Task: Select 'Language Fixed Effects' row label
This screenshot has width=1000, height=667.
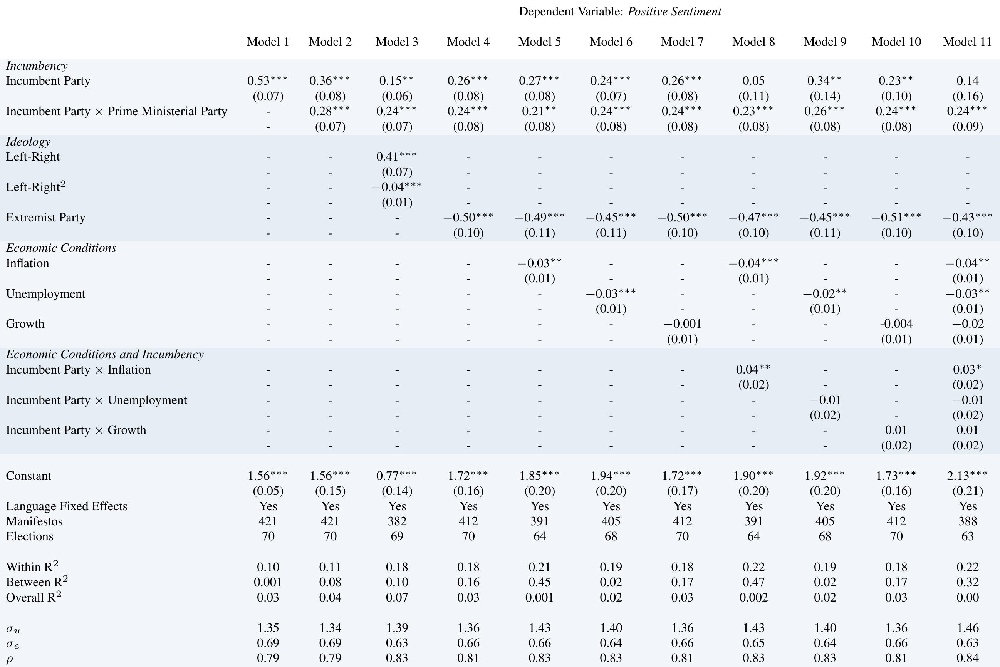Action: click(x=67, y=507)
